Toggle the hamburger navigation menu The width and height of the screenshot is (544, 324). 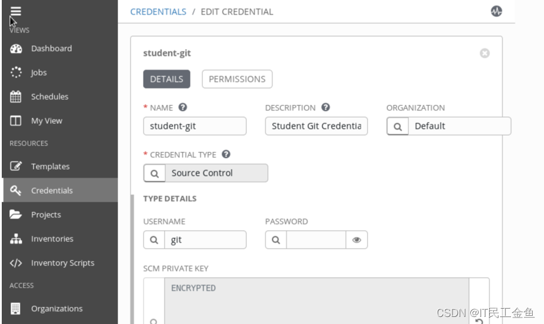coord(15,11)
